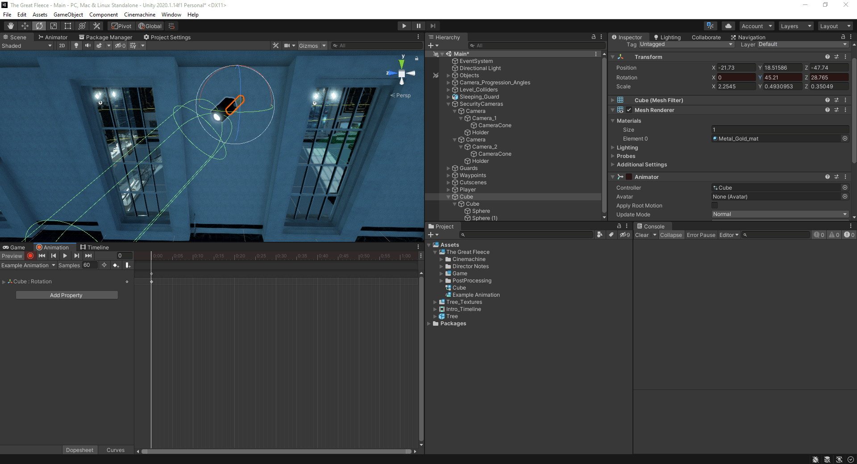Viewport: 857px width, 464px height.
Task: Toggle Global handle rotation
Action: [x=150, y=26]
